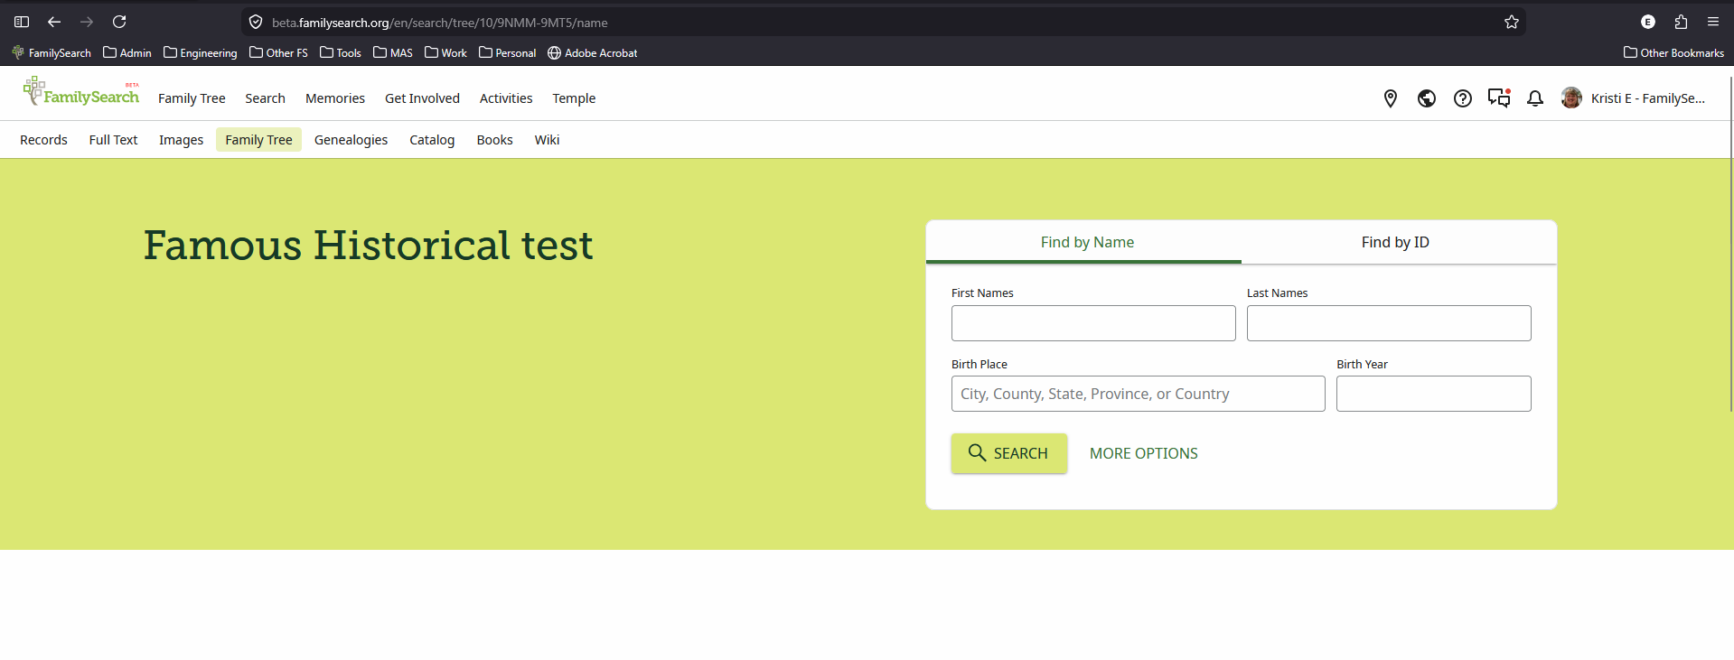Open the Tools bookmarks folder
The width and height of the screenshot is (1734, 660).
[x=341, y=53]
